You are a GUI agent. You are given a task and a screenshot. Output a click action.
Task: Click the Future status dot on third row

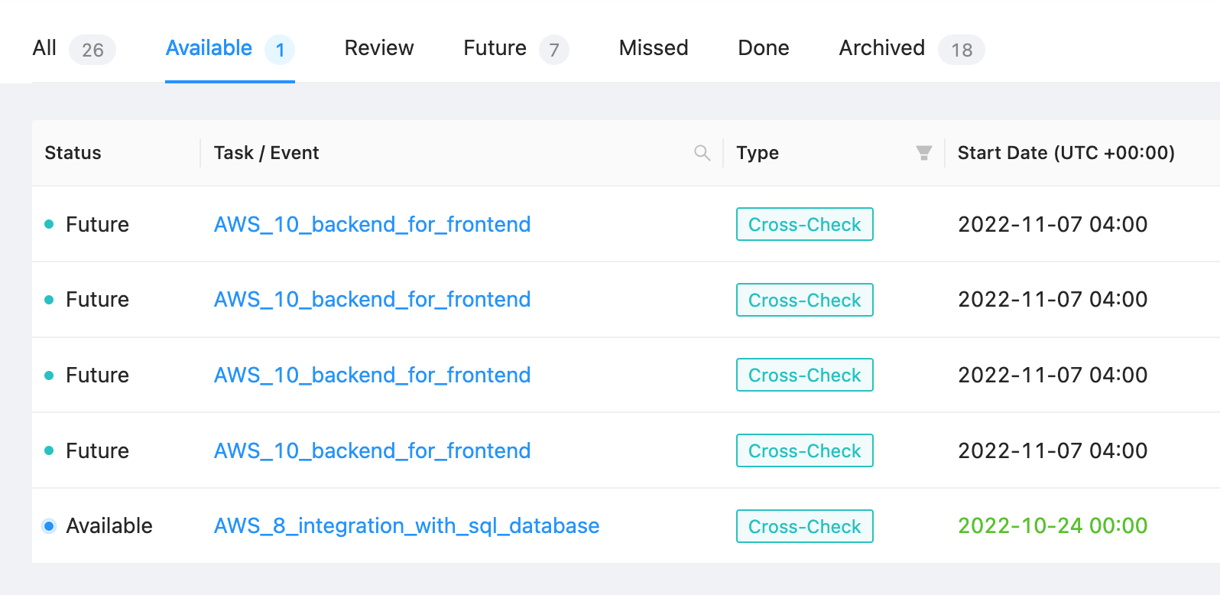point(48,375)
